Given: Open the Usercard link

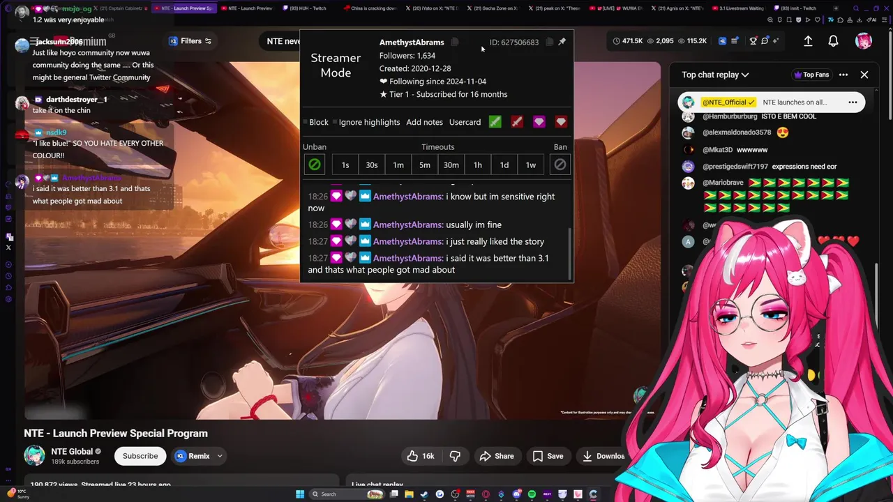Looking at the screenshot, I should point(465,122).
